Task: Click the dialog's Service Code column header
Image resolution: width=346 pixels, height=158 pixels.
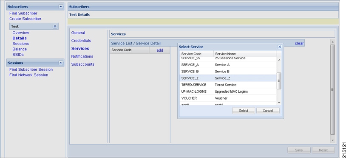Action: click(196, 54)
